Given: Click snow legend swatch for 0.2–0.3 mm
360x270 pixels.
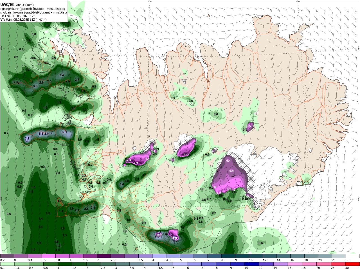Looking at the screenshot, I should pyautogui.click(x=7, y=256).
